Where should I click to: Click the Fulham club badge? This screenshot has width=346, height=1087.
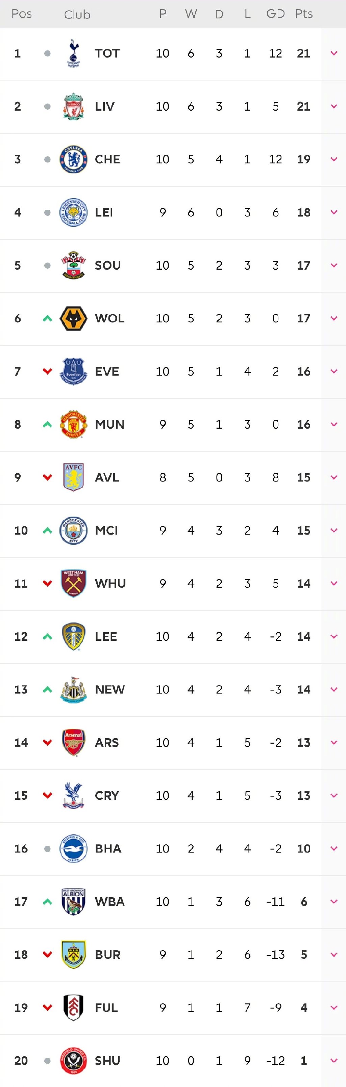click(73, 1008)
